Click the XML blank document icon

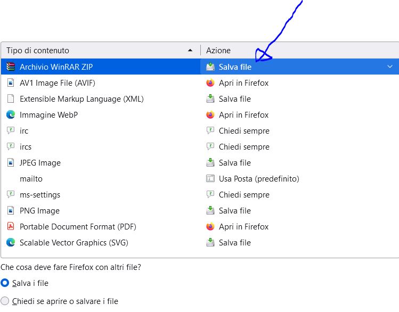(x=11, y=98)
